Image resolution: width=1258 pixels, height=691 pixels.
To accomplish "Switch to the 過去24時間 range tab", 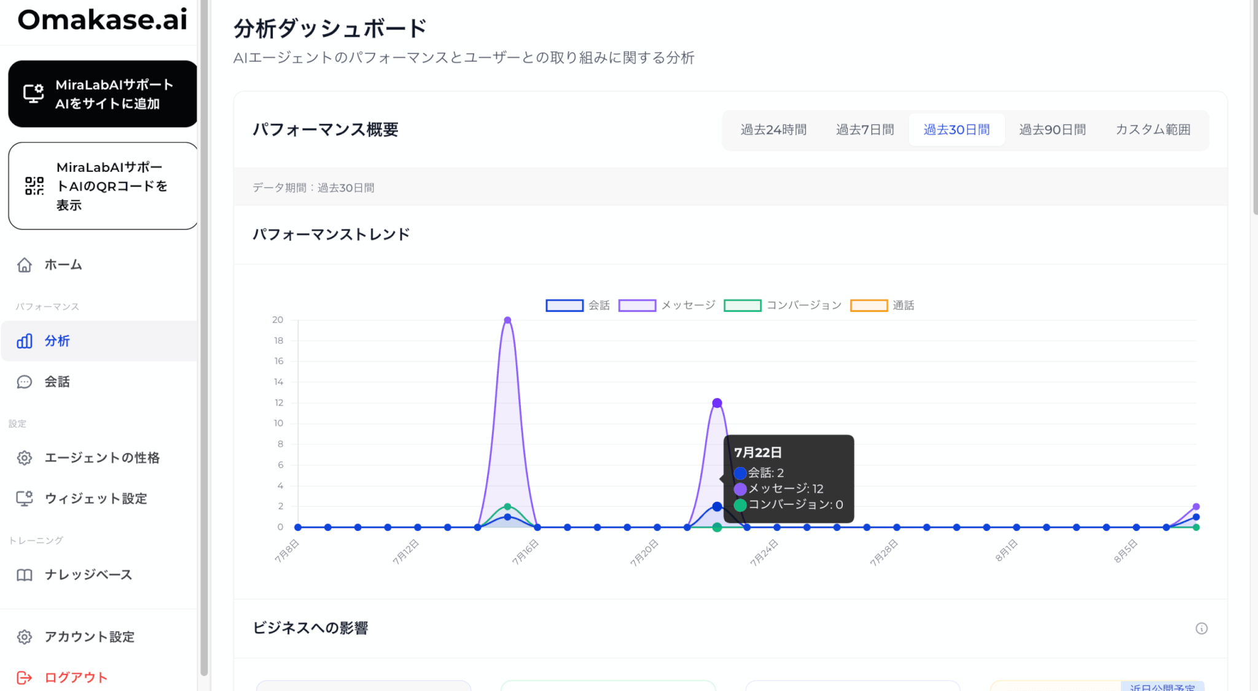I will coord(773,129).
